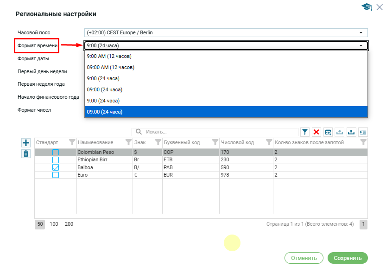Viewport: 386px width, 273px height.
Task: Click the red X clear filter icon
Action: [x=316, y=132]
